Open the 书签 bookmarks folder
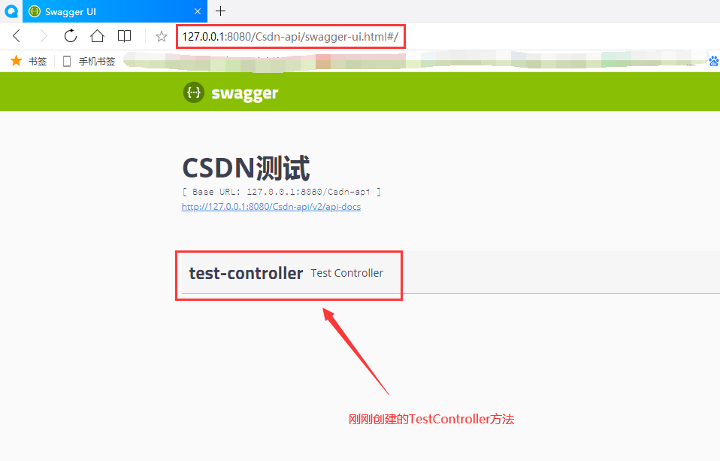Screen dimensions: 720x461 click(29, 61)
